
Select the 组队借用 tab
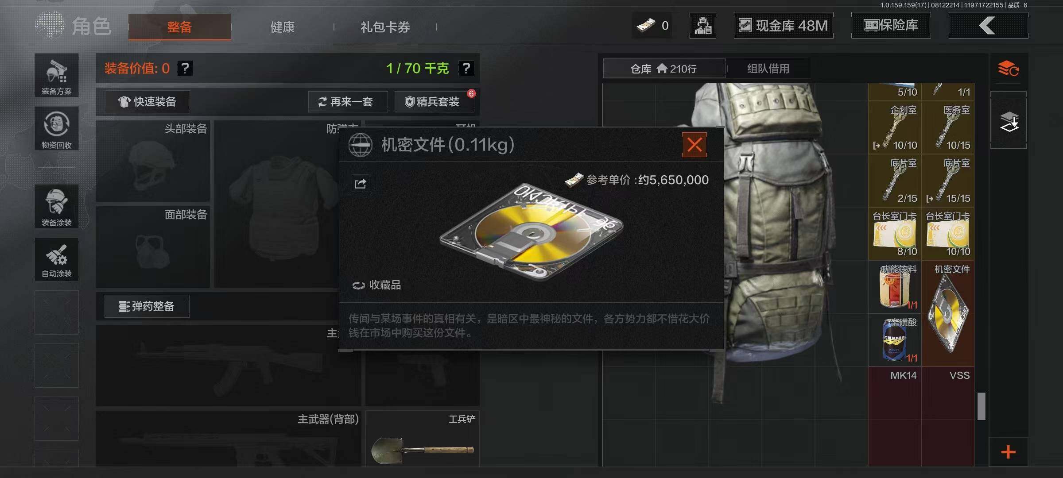(768, 69)
